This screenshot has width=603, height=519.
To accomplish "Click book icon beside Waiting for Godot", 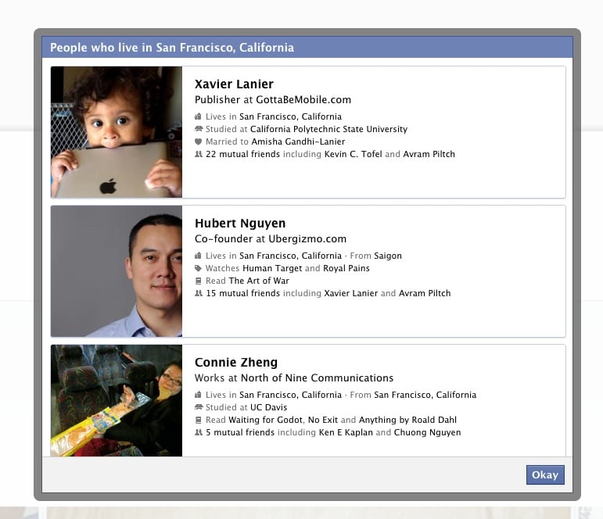I will (x=198, y=420).
